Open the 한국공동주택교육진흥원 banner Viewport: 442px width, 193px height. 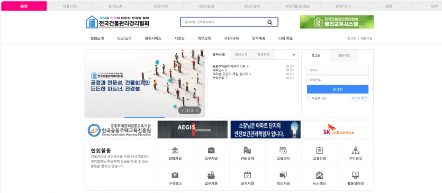coord(120,130)
